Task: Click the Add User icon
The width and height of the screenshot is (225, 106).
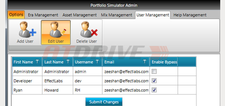Action: 25,32
